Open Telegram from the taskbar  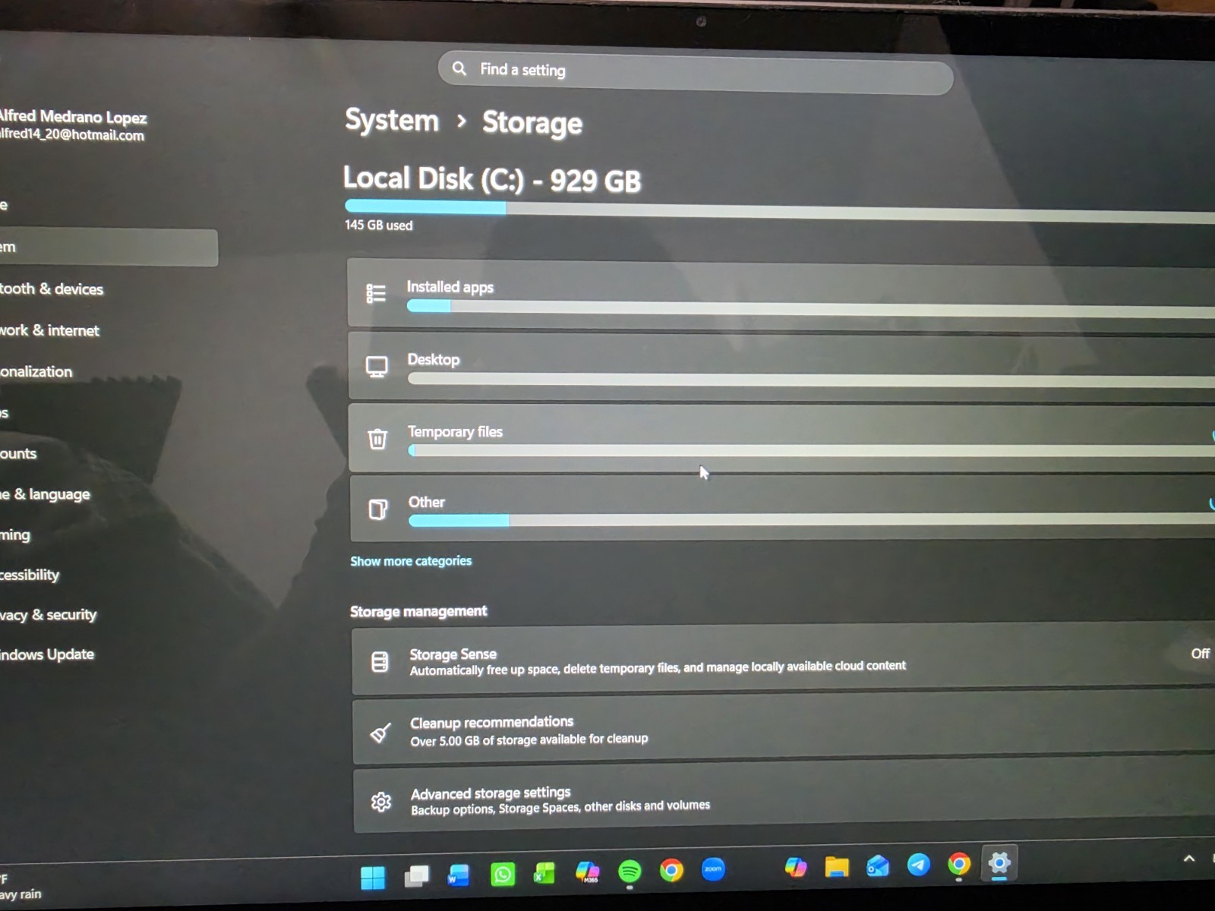919,865
